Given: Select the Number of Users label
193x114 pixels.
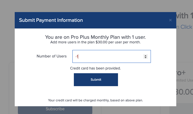Looking at the screenshot, I should [x=52, y=56].
